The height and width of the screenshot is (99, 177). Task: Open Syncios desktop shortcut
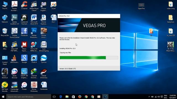coord(44,59)
